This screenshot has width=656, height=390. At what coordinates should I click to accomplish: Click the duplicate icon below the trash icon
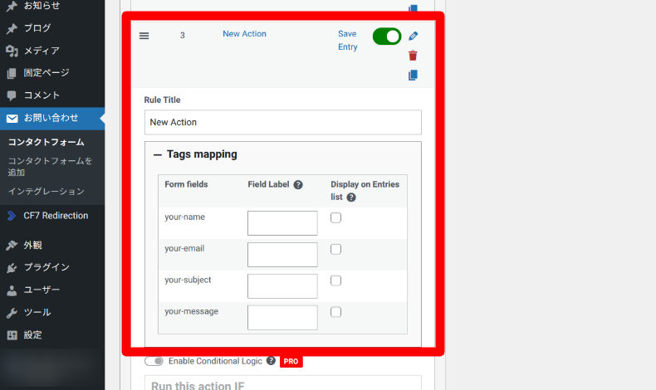(x=413, y=76)
